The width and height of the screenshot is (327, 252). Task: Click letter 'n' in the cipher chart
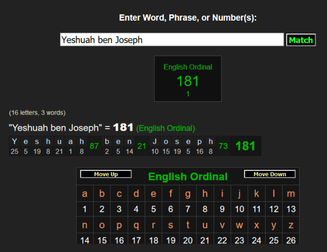[x=85, y=225]
